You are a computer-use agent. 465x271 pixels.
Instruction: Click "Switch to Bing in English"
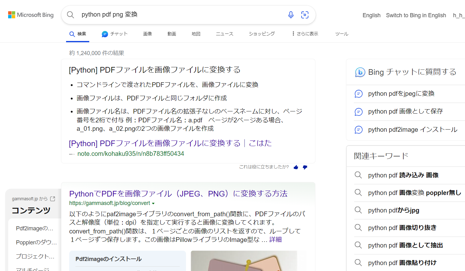tap(416, 15)
